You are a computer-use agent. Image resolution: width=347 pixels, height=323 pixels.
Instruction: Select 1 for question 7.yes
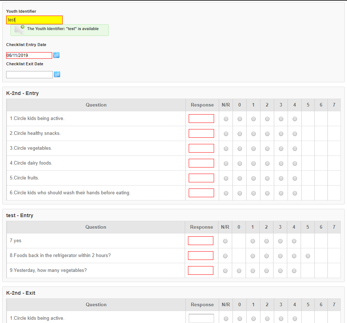(253, 241)
